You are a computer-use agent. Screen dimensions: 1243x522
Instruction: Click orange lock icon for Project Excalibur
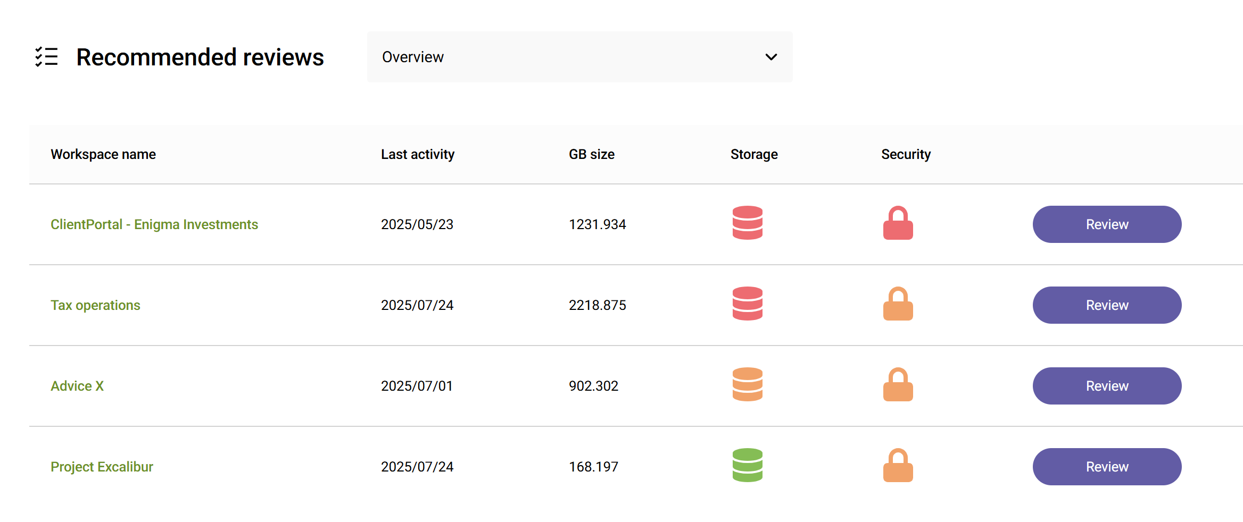(898, 466)
